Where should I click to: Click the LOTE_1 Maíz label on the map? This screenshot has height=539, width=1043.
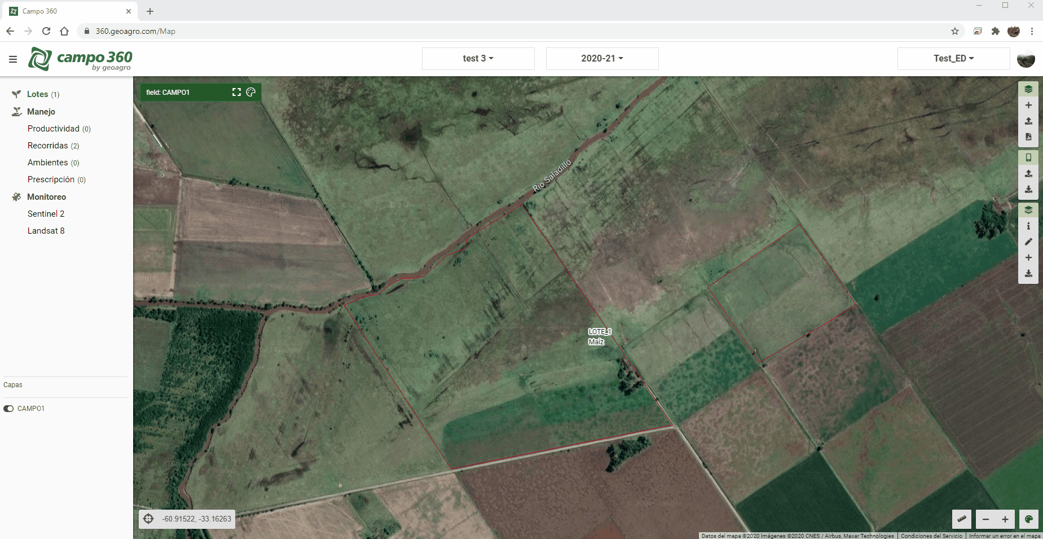coord(599,336)
